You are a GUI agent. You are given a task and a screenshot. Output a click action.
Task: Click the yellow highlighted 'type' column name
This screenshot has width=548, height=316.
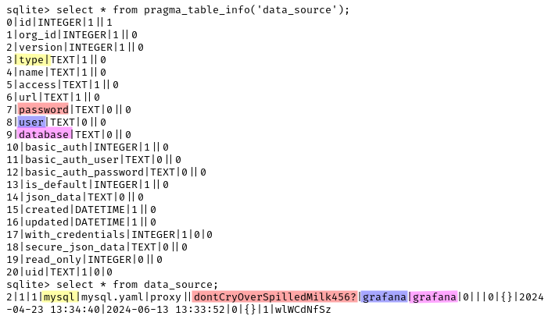click(x=33, y=60)
